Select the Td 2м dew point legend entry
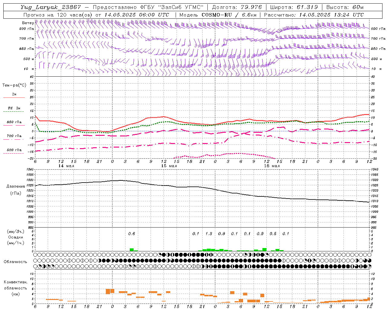Image resolution: width=387 pixels, height=309 pixels. pyautogui.click(x=14, y=108)
